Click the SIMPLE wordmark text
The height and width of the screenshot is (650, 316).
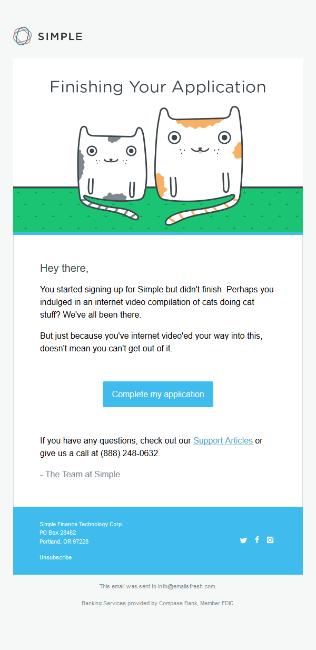tap(60, 36)
